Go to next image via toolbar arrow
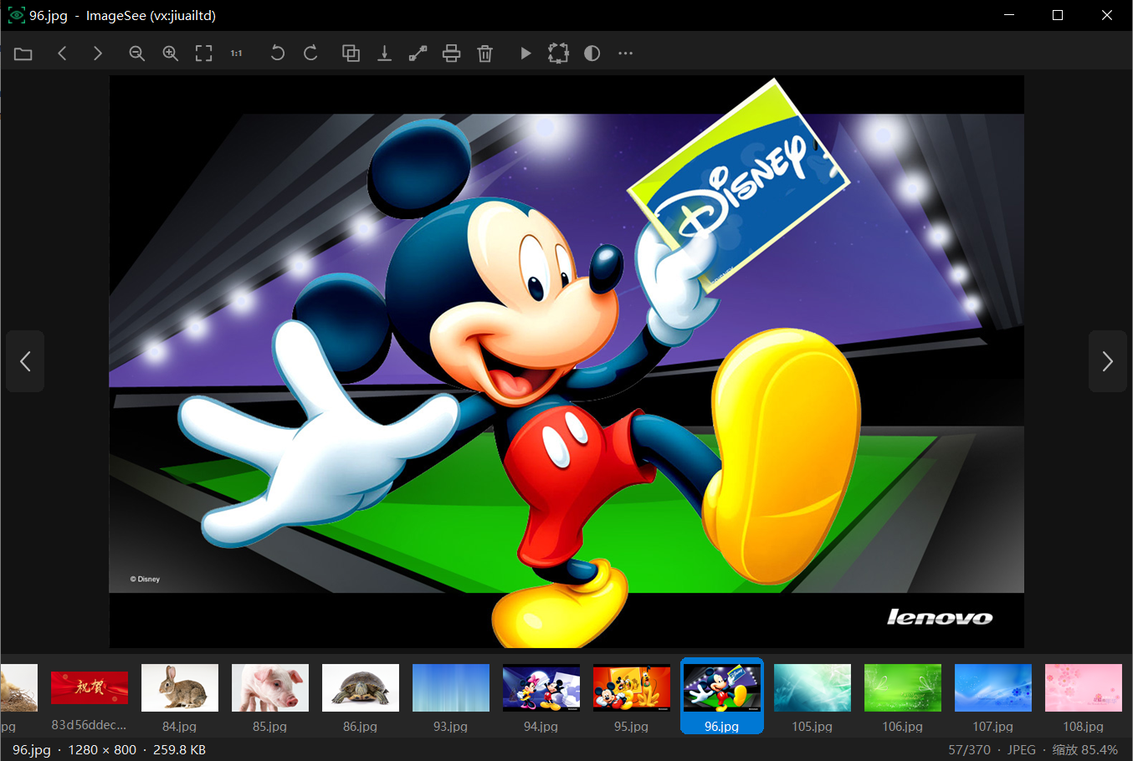Screen dimensions: 1133x761 coord(98,54)
